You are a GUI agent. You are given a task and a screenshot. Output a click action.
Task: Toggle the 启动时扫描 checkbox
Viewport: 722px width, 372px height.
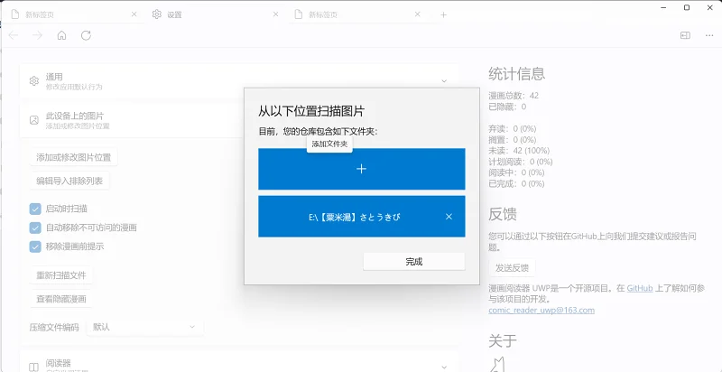(35, 209)
